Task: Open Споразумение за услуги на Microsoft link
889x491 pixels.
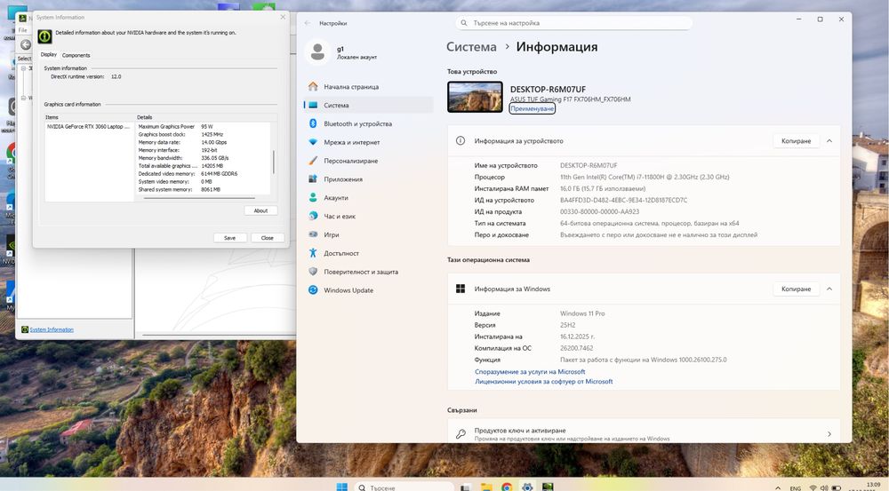Action: click(530, 372)
